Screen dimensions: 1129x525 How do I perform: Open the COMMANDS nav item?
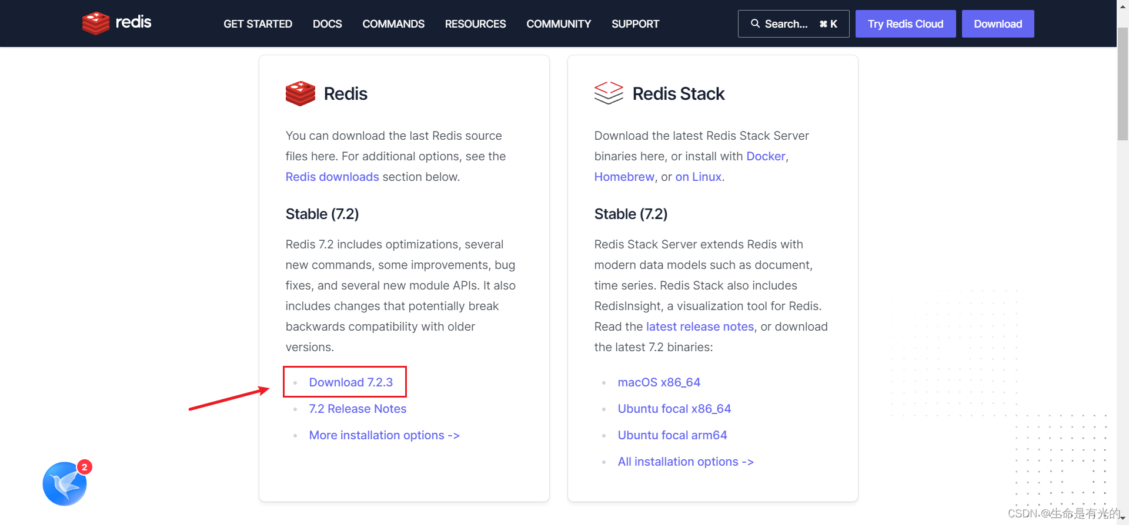click(393, 24)
